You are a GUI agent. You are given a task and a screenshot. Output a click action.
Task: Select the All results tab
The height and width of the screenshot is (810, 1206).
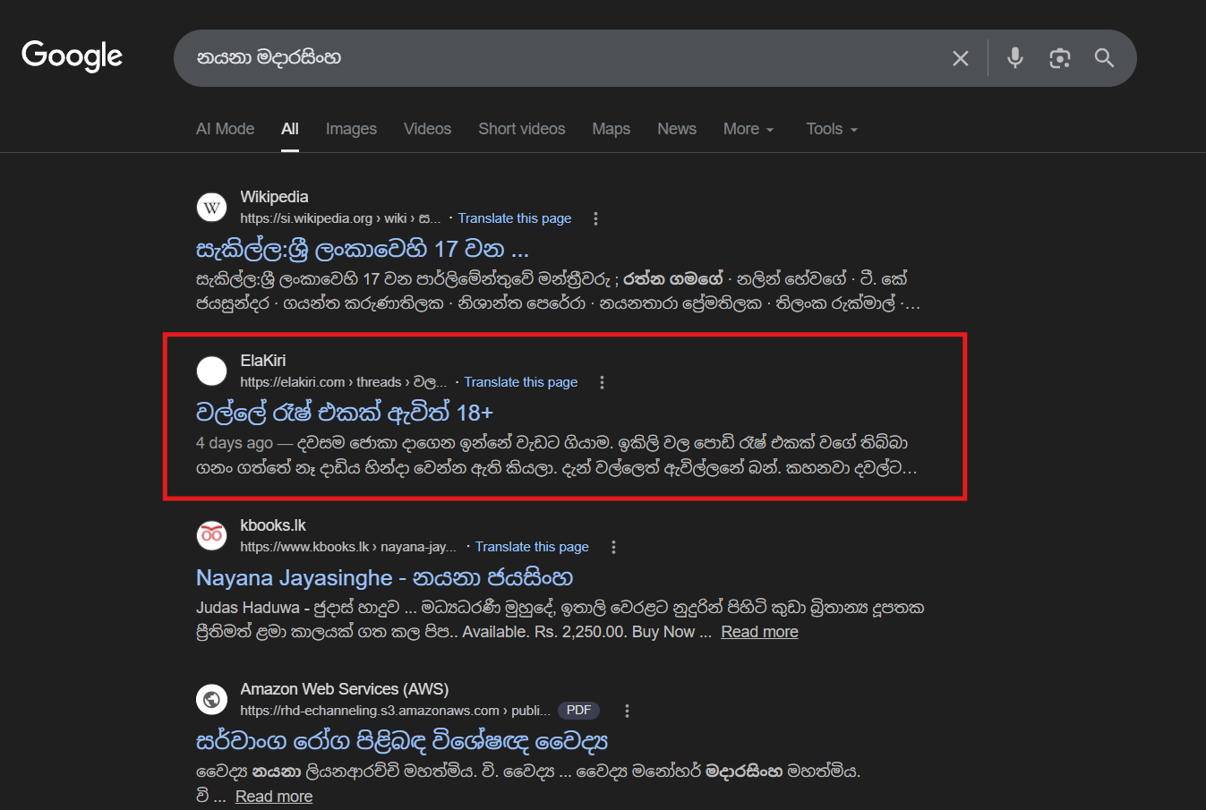click(x=290, y=129)
